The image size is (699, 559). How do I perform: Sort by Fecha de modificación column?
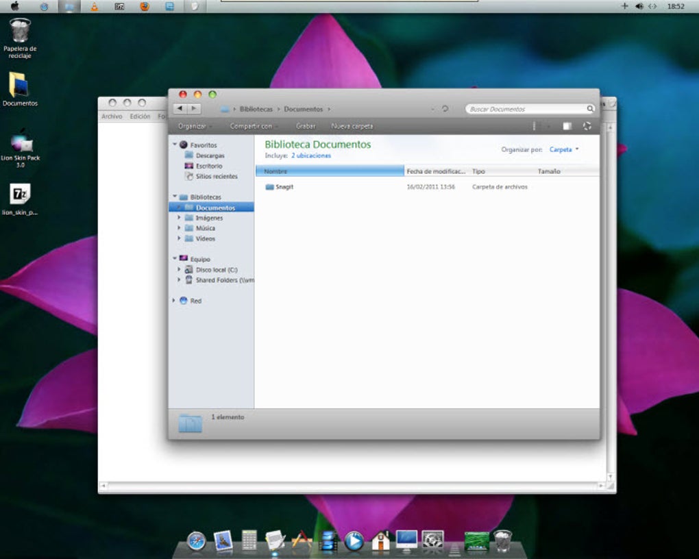tap(437, 171)
